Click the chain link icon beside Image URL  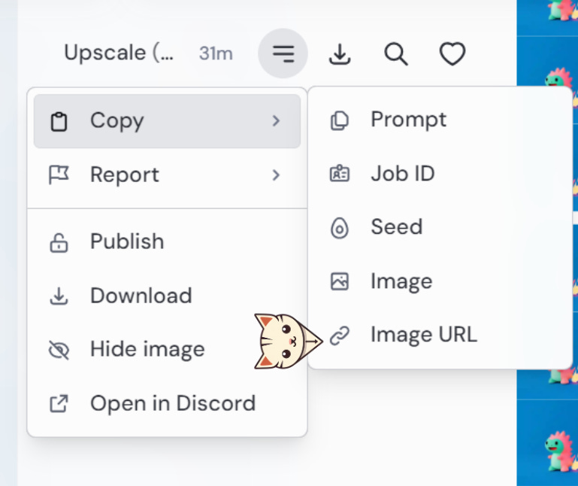pos(340,336)
